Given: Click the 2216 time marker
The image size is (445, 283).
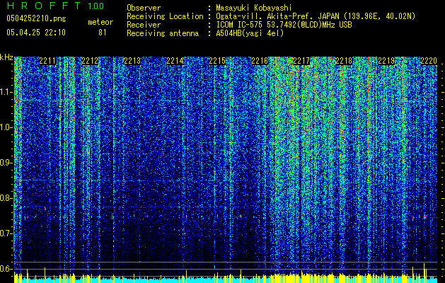Looking at the screenshot, I should (260, 61).
